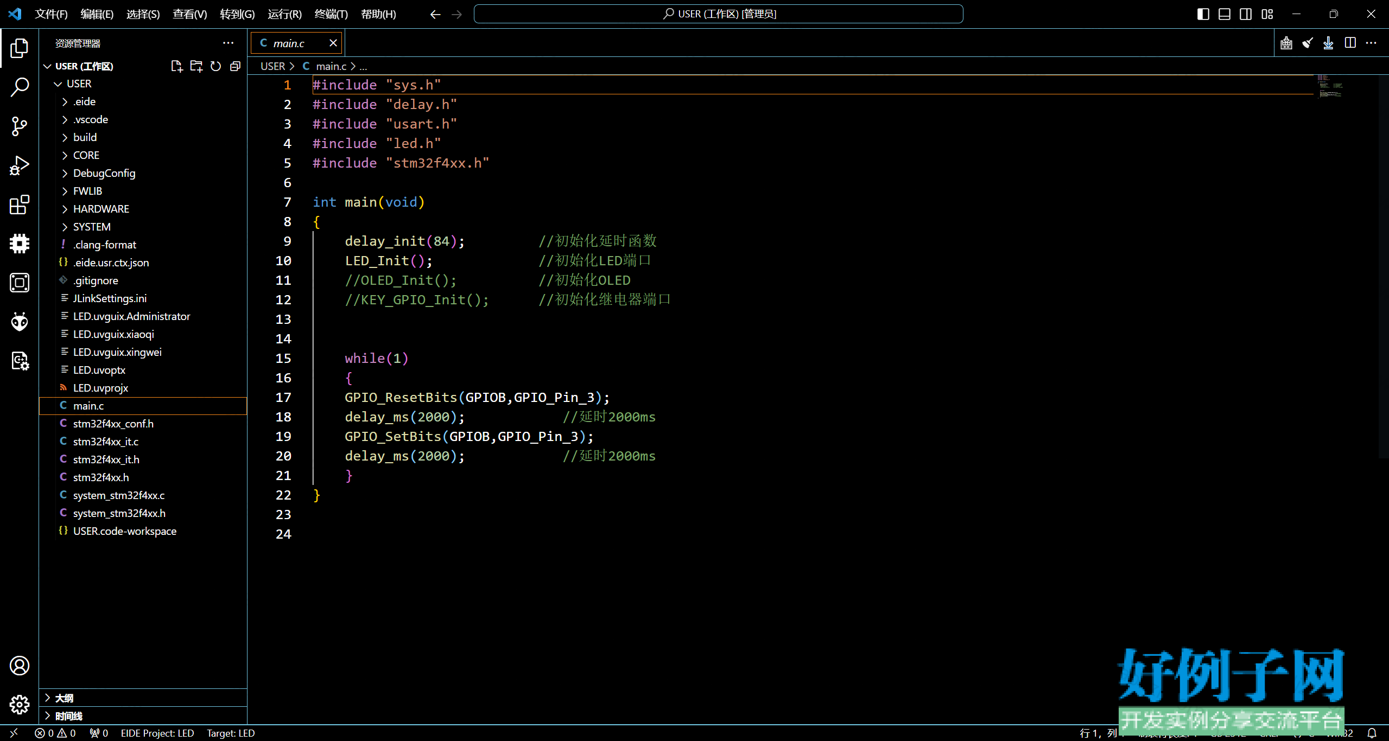This screenshot has height=741, width=1389.
Task: Click New Folder icon in explorer header
Action: coord(196,66)
